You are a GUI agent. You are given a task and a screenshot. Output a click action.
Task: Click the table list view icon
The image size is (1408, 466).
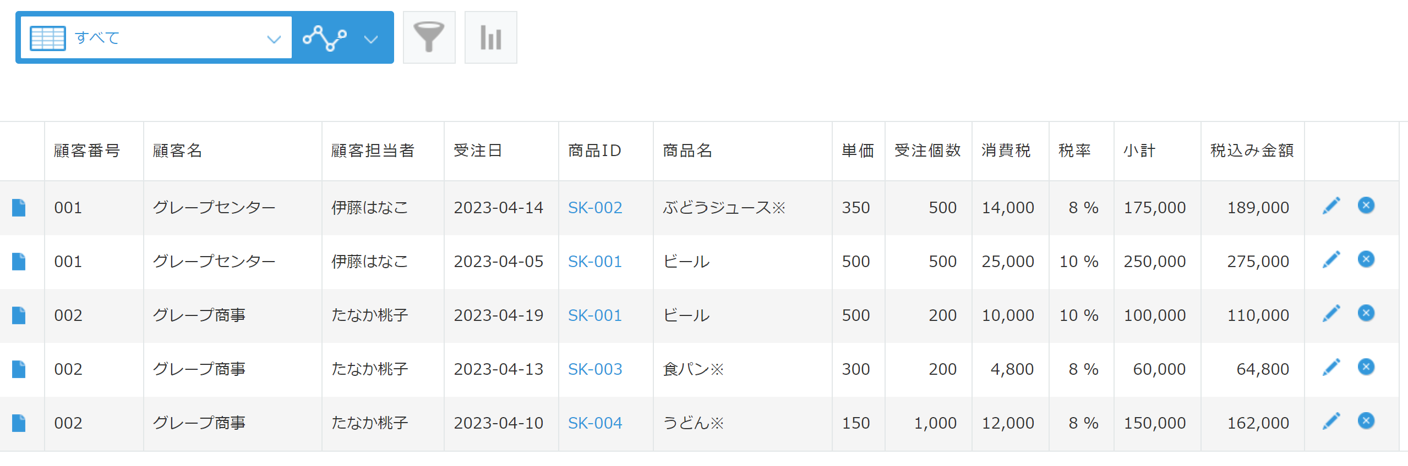coord(48,37)
